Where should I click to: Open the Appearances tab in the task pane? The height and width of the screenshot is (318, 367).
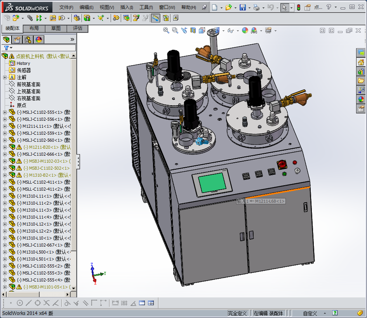point(361,99)
